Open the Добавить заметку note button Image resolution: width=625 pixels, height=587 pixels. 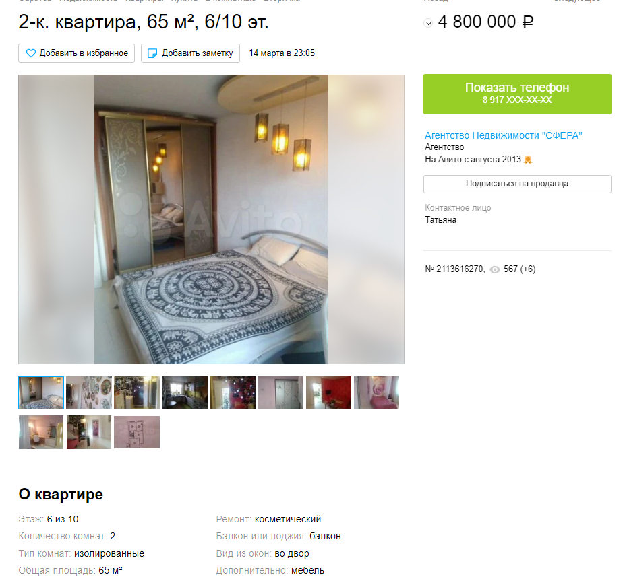coord(190,53)
